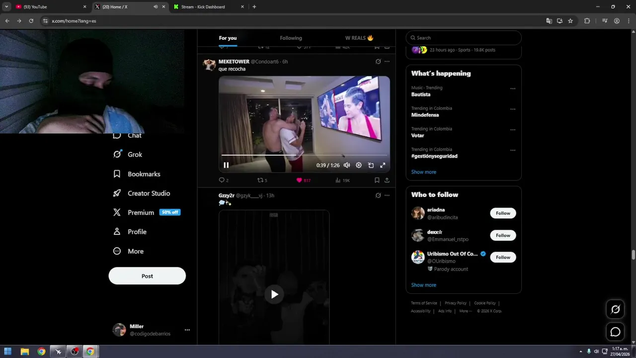Viewport: 636px width, 358px height.
Task: Switch to the For you tab
Action: click(x=228, y=38)
